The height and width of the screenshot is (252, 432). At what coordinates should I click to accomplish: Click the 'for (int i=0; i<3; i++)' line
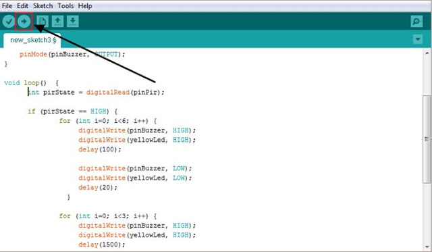point(108,216)
